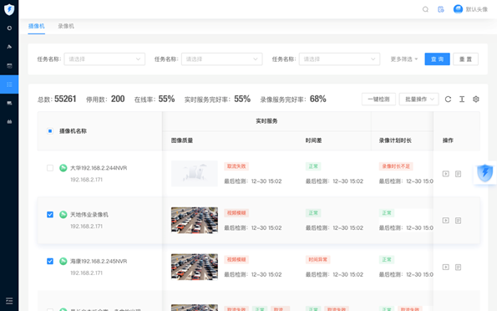Select the highlighted list icon in sidebar

(x=9, y=84)
